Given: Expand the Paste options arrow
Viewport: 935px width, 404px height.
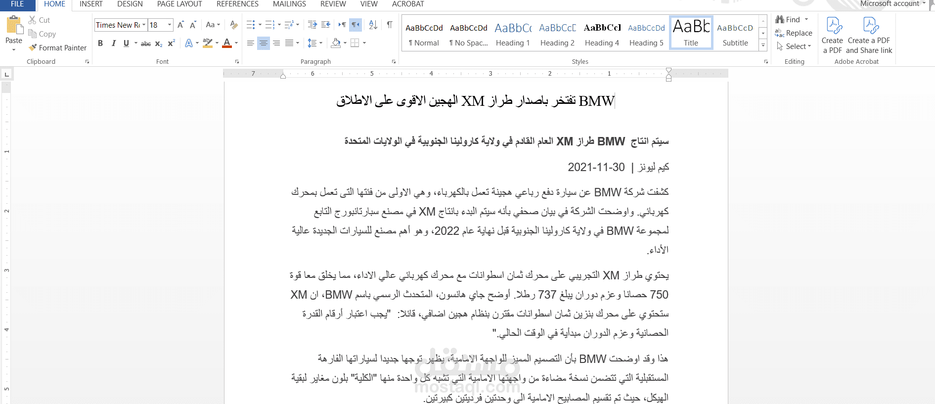Looking at the screenshot, I should pyautogui.click(x=14, y=49).
